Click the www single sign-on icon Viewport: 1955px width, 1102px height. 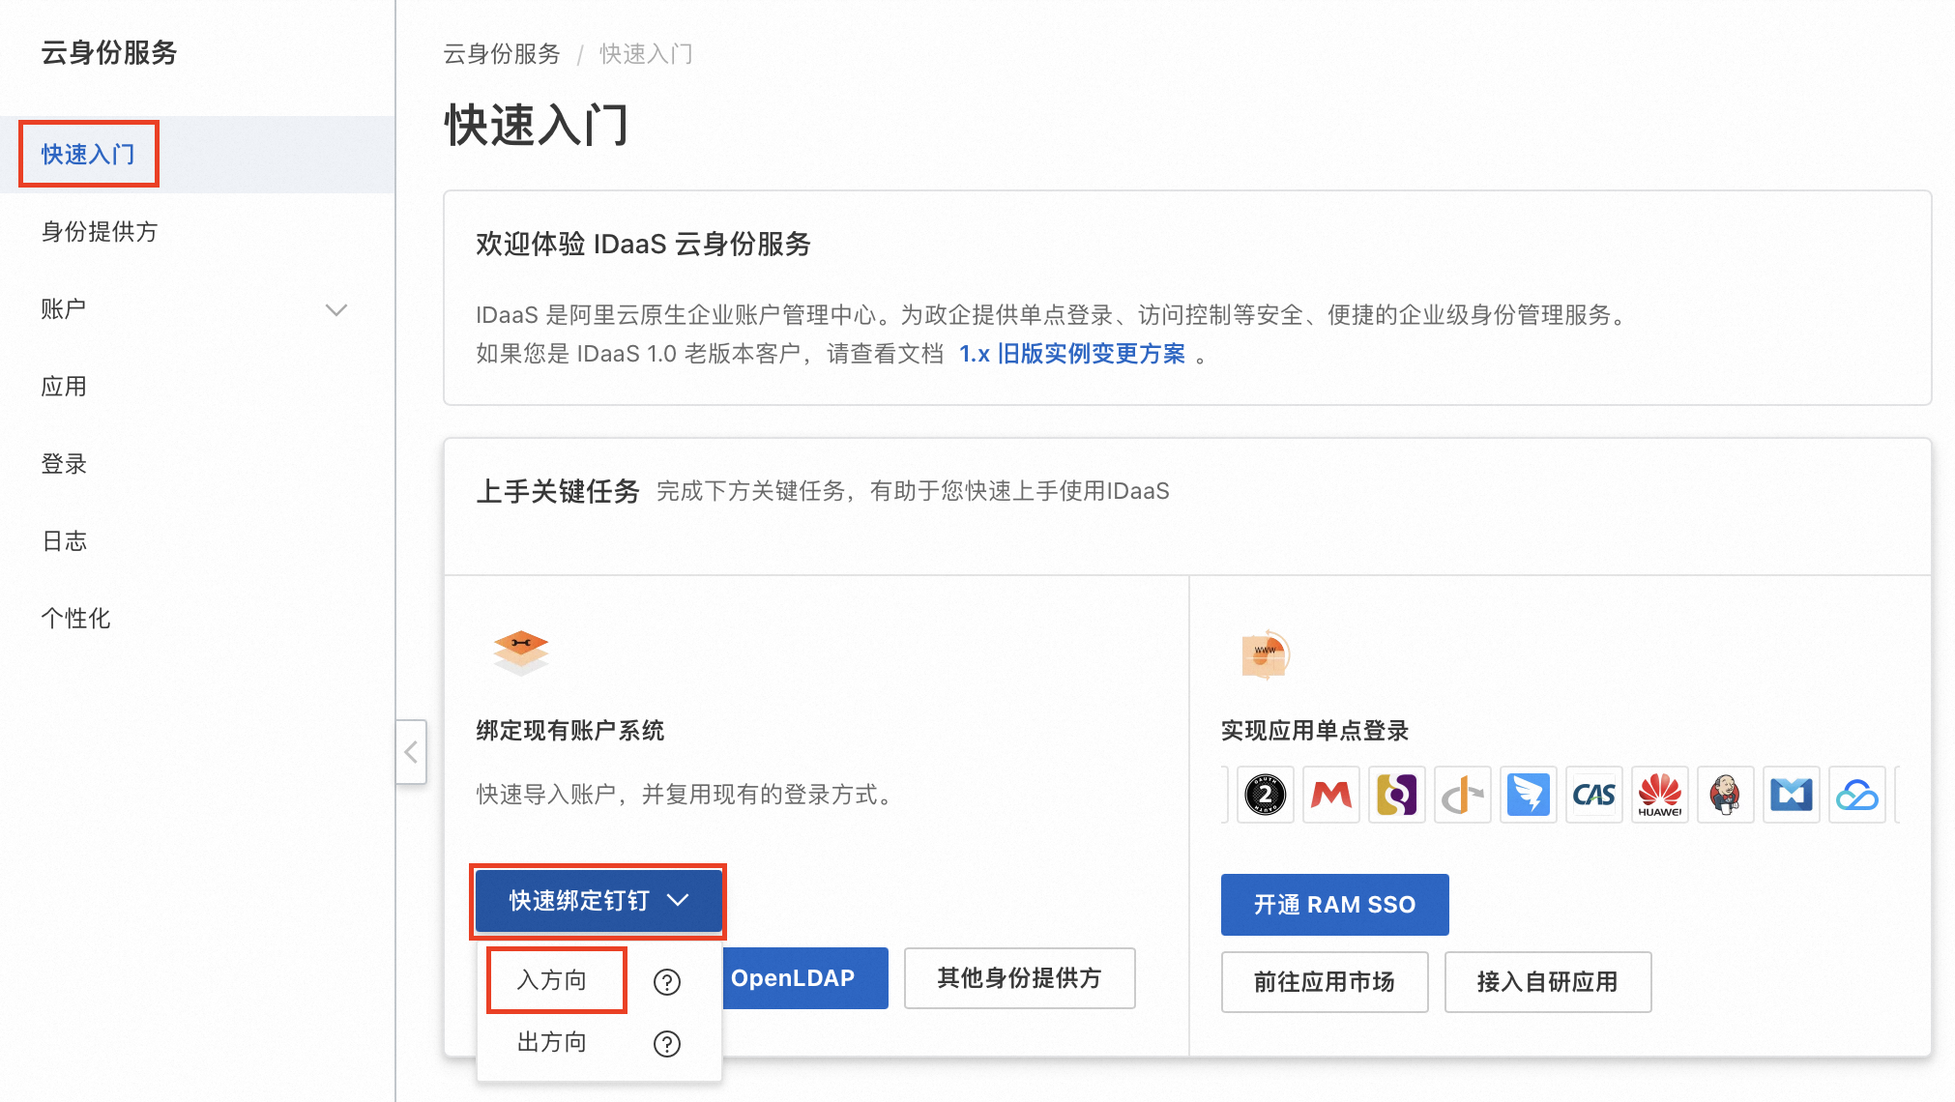tap(1266, 654)
